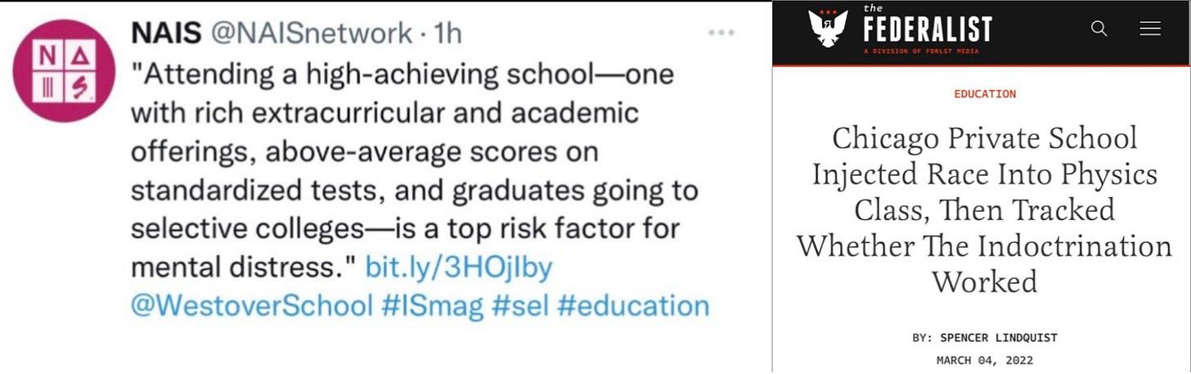Click author name Spencer Lindquist
This screenshot has width=1191, height=374.
[999, 338]
